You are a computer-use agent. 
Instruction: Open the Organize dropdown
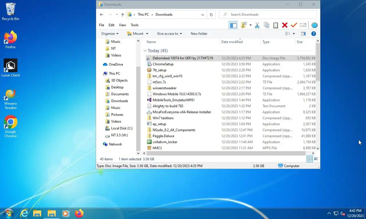(x=110, y=34)
